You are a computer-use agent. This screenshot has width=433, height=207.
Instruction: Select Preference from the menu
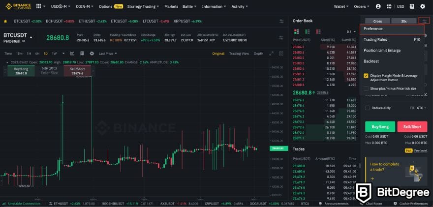[x=392, y=29]
